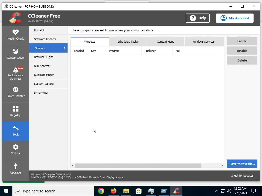Select Uninstall in Tools menu
This screenshot has width=262, height=196.
(x=48, y=30)
